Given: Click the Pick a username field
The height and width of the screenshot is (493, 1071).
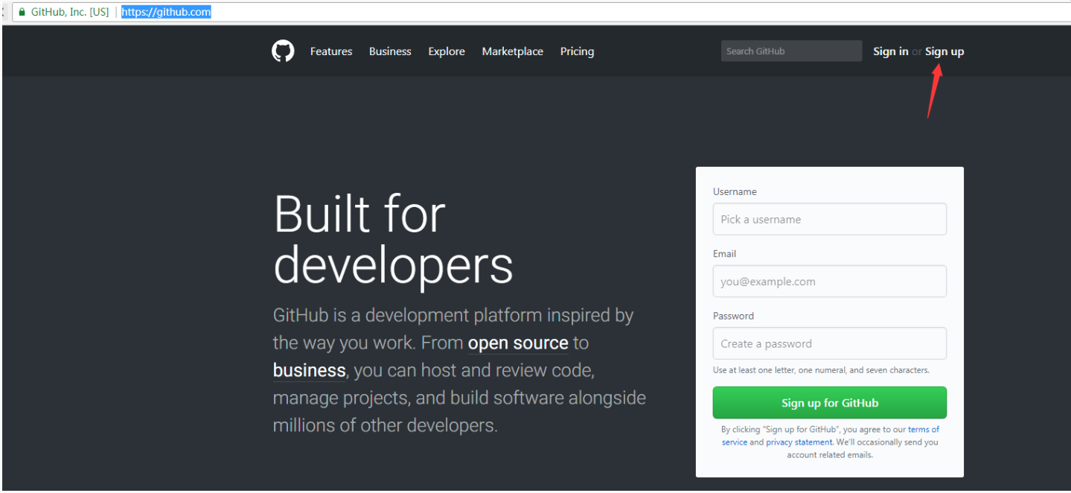Looking at the screenshot, I should click(x=829, y=220).
